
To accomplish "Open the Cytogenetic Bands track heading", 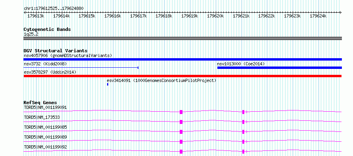I will [47, 29].
